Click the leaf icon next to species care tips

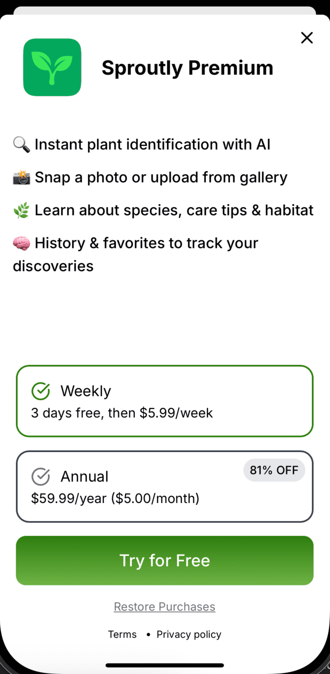tap(22, 210)
